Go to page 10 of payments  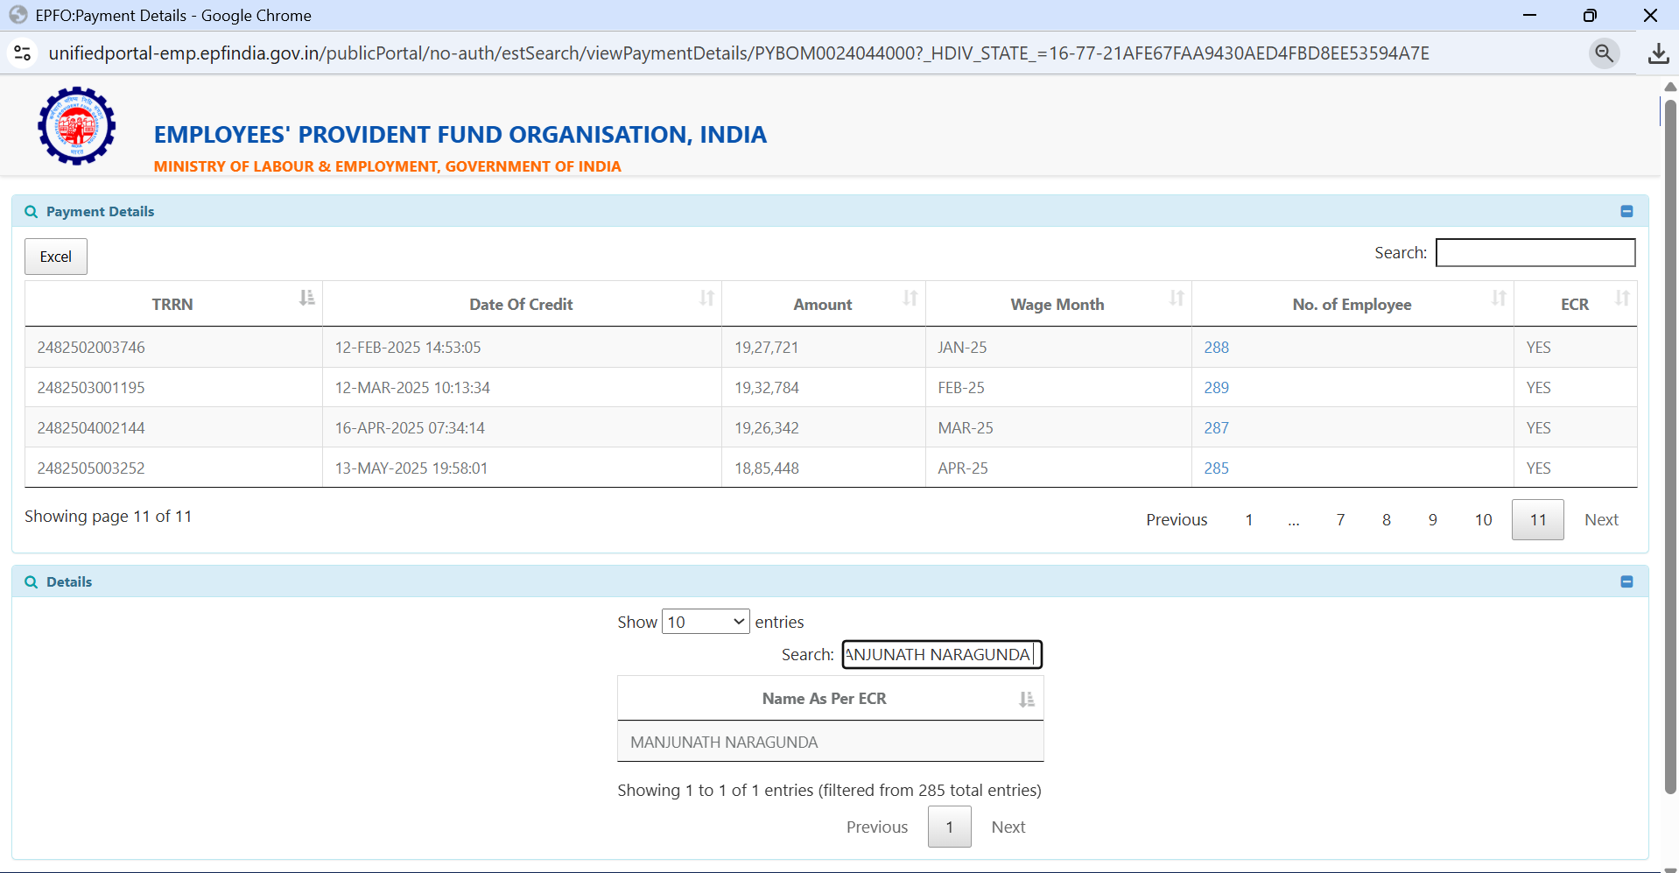tap(1483, 520)
